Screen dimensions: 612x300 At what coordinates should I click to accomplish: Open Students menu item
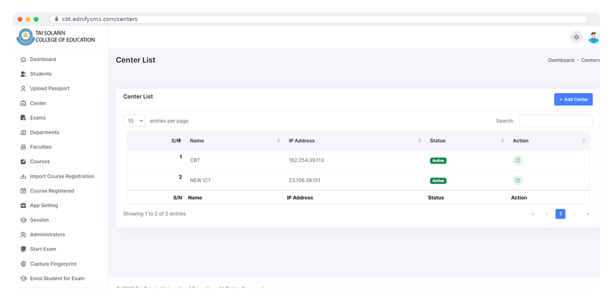[x=40, y=74]
